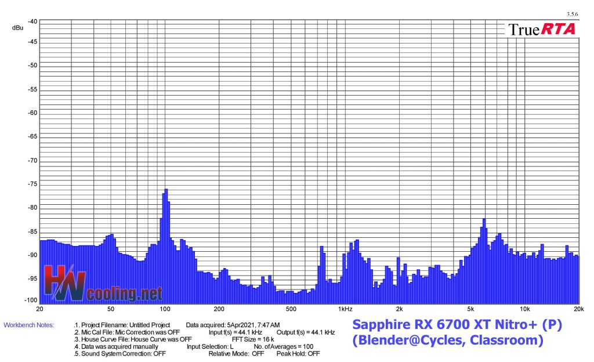The width and height of the screenshot is (594, 362).
Task: Click the 1kHz frequency axis label
Action: 345,309
